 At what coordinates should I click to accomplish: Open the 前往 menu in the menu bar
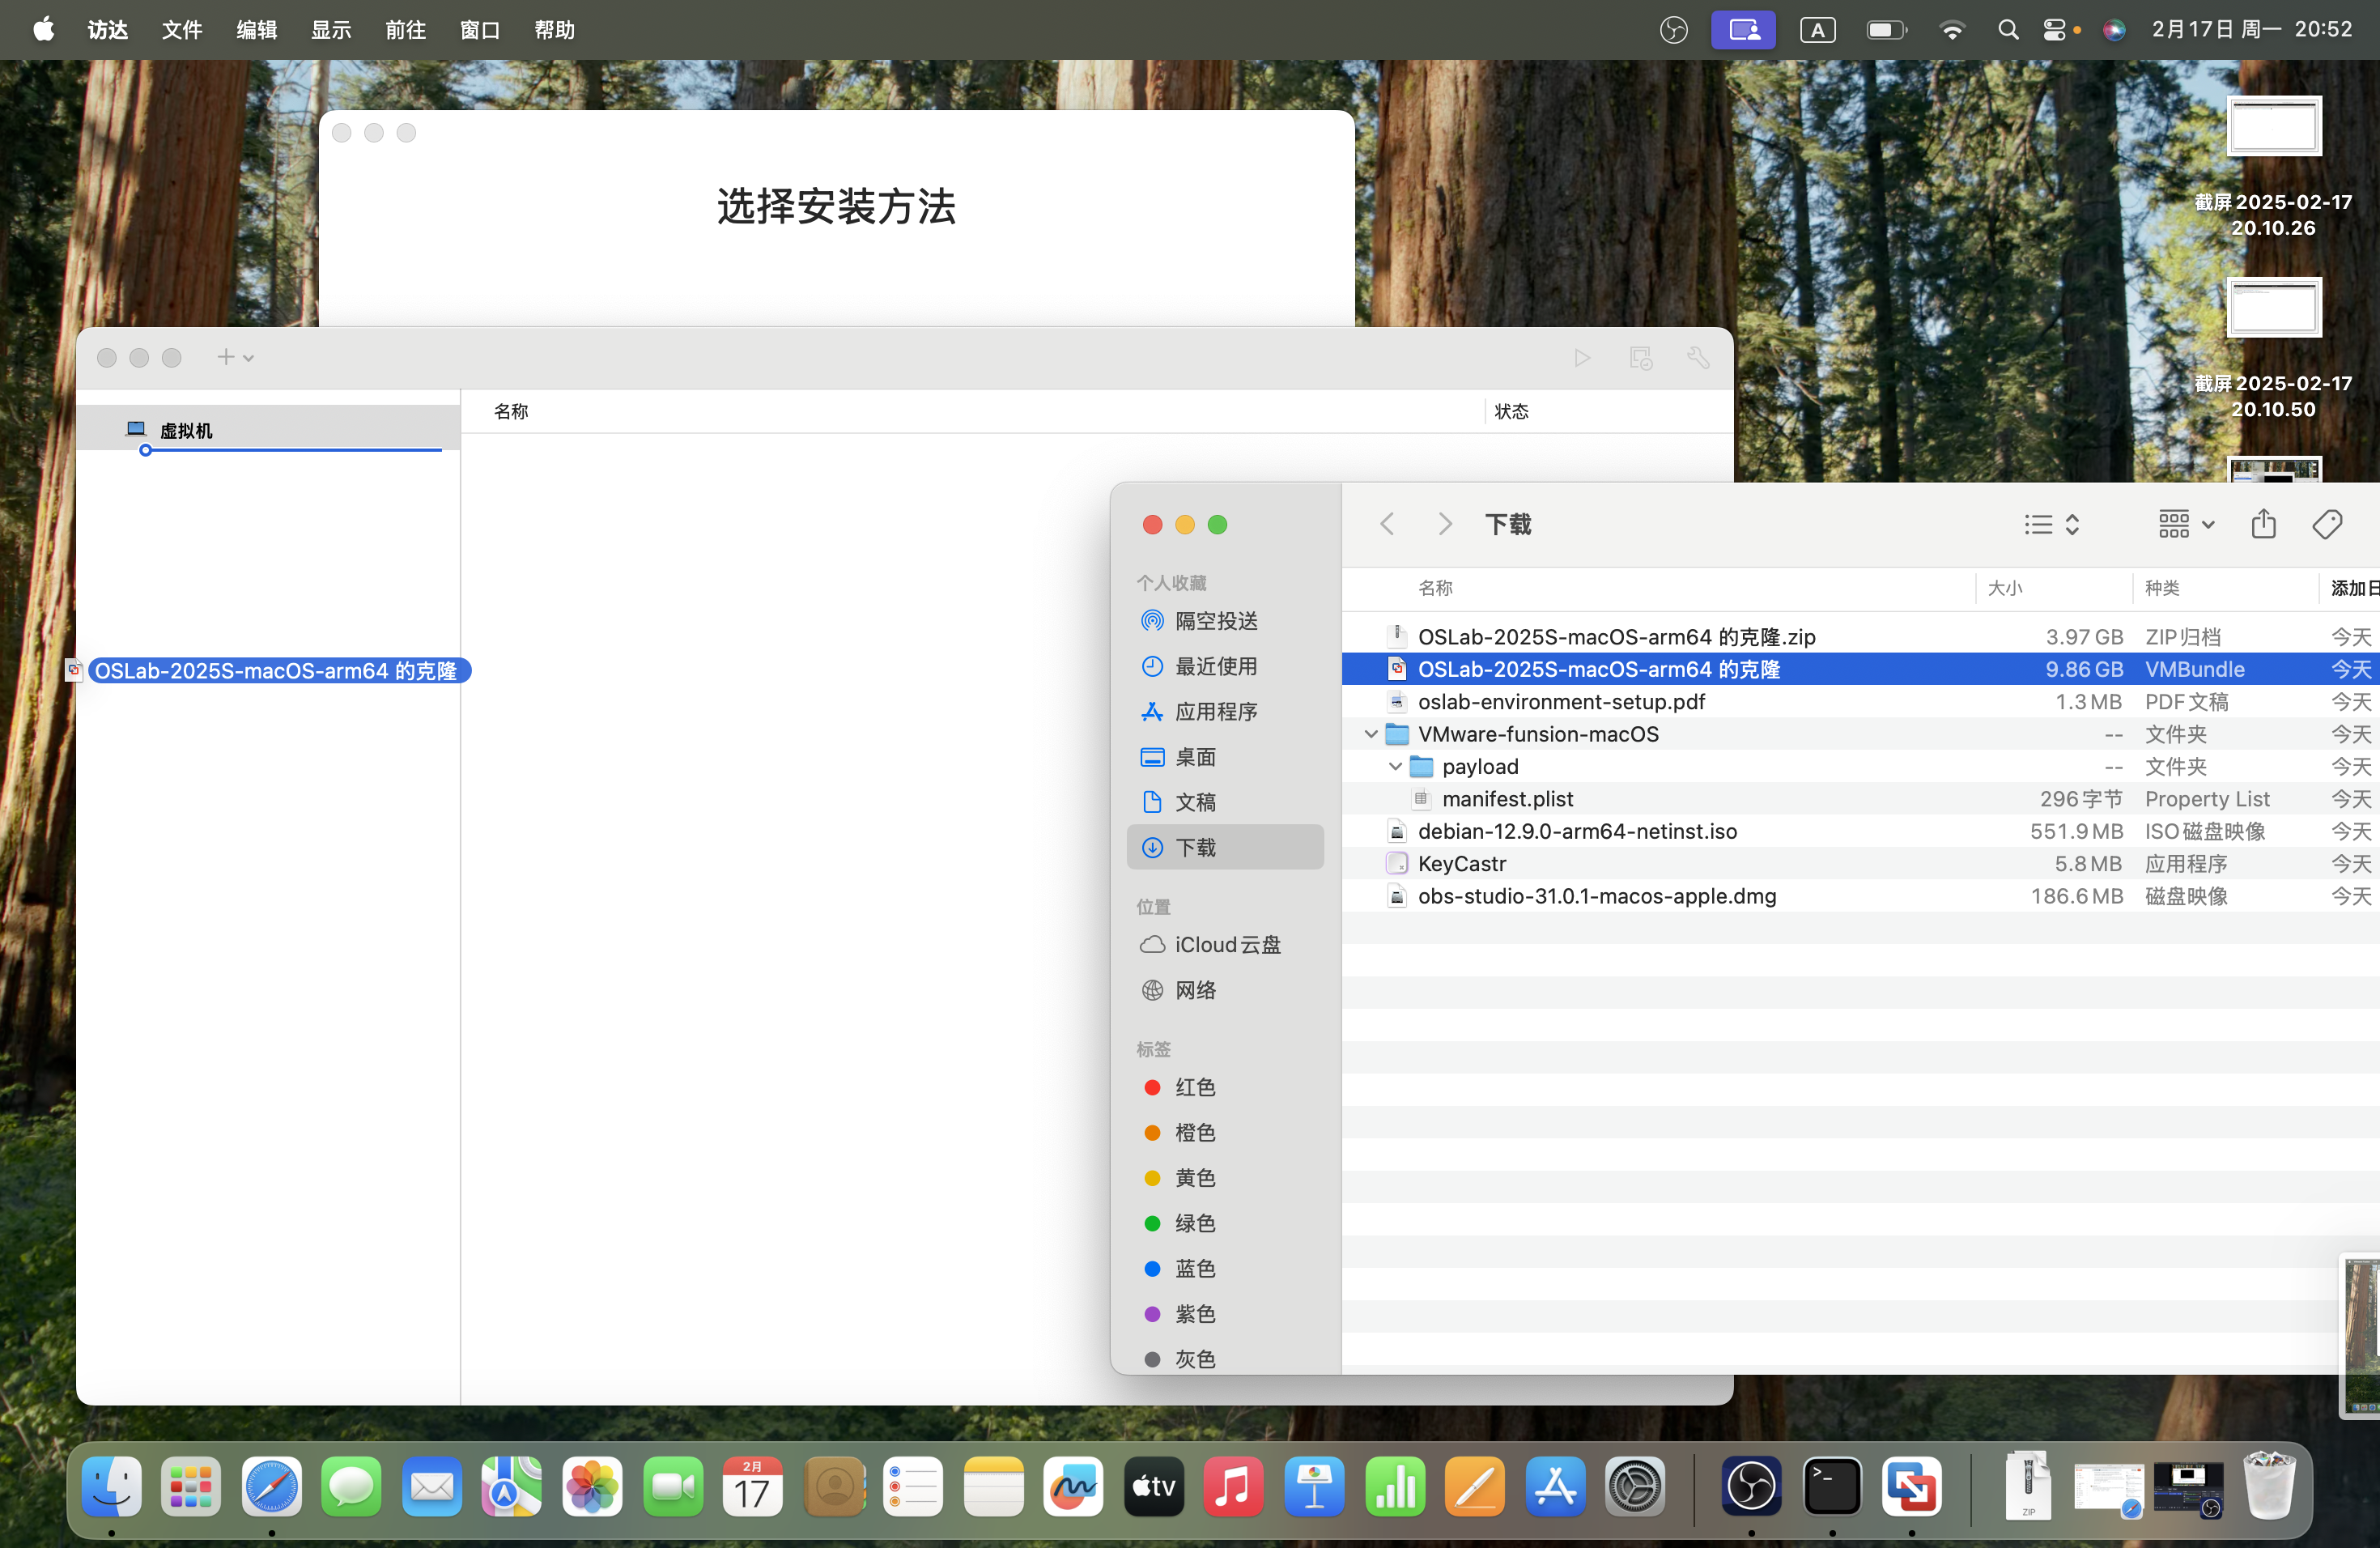(x=405, y=30)
